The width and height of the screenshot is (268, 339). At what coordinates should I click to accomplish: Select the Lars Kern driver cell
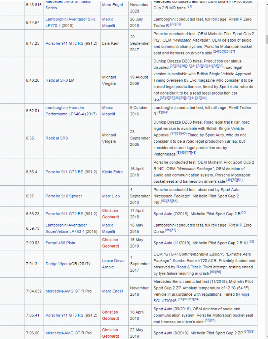click(x=114, y=43)
